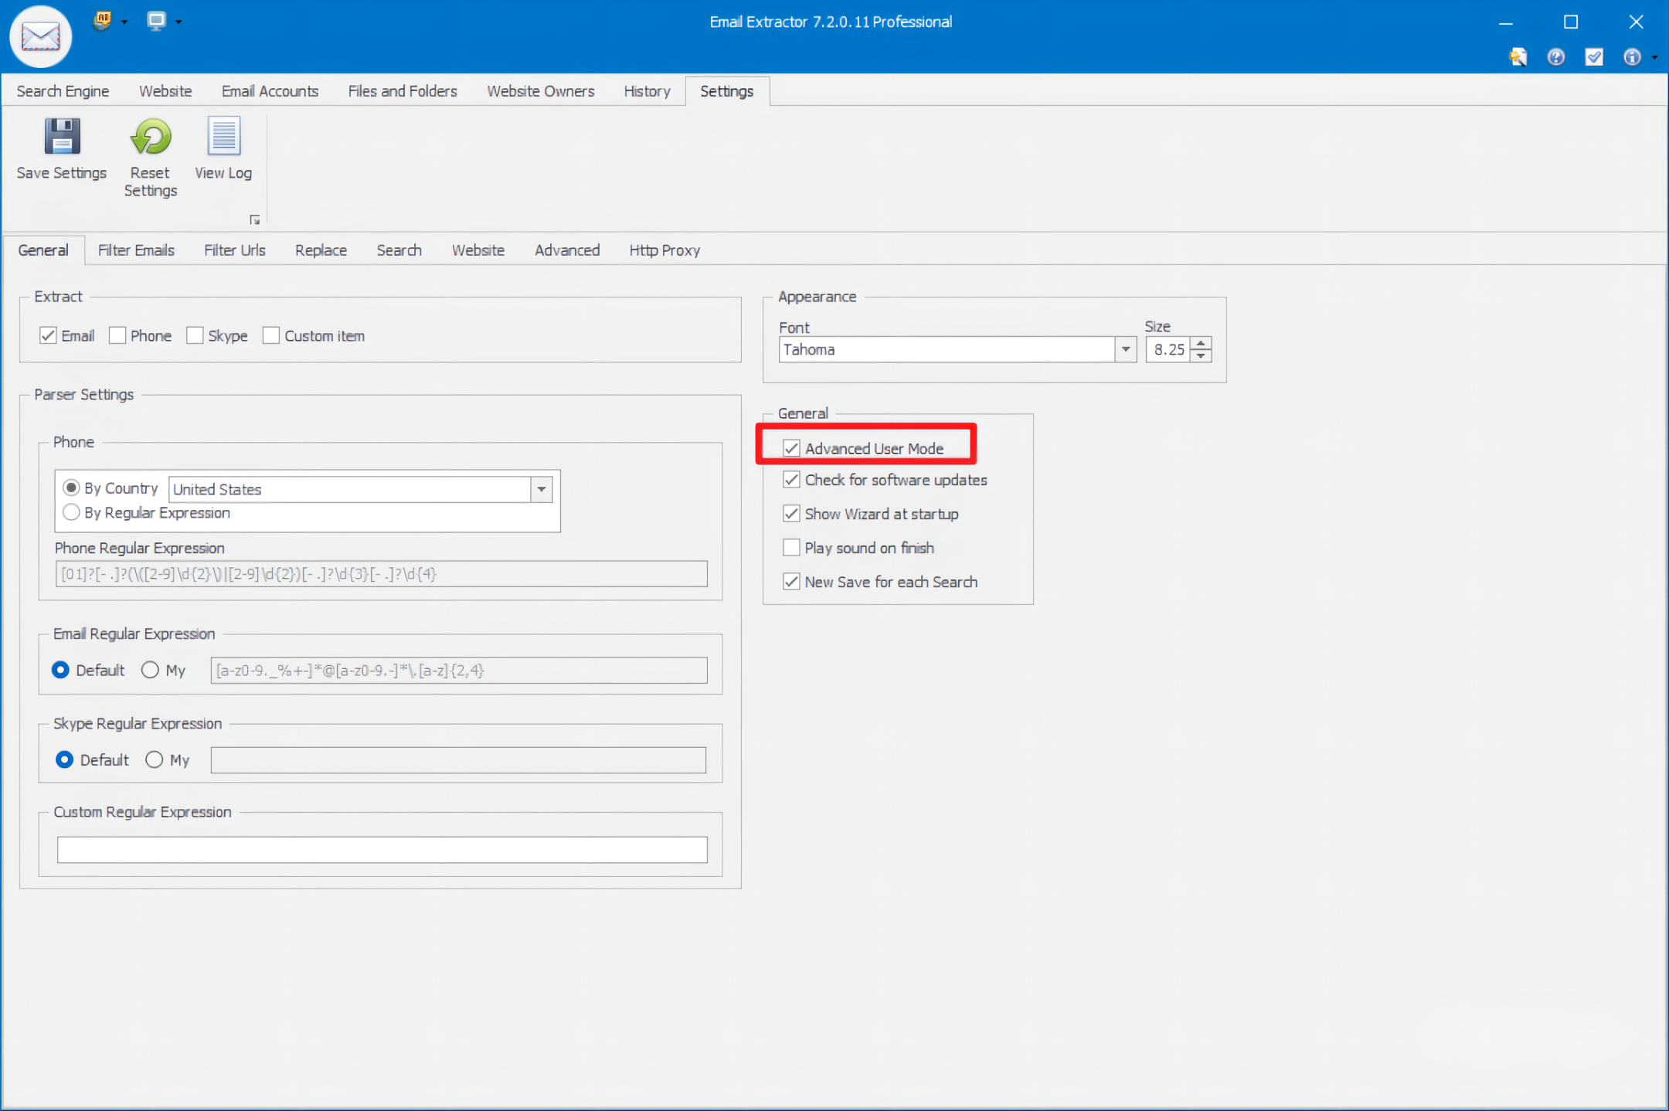Open the Http Proxy settings tab
The width and height of the screenshot is (1669, 1111).
pos(665,250)
